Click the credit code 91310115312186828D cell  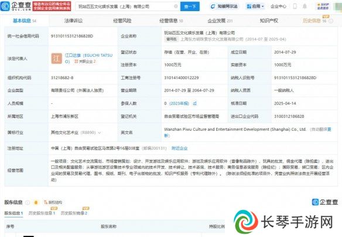point(72,36)
